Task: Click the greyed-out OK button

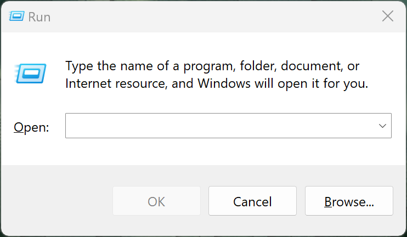Action: (x=156, y=201)
